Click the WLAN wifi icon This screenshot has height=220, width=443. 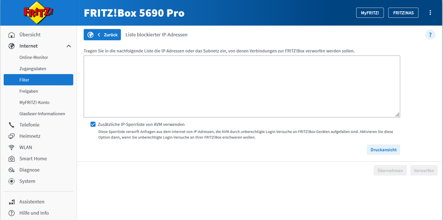12,147
